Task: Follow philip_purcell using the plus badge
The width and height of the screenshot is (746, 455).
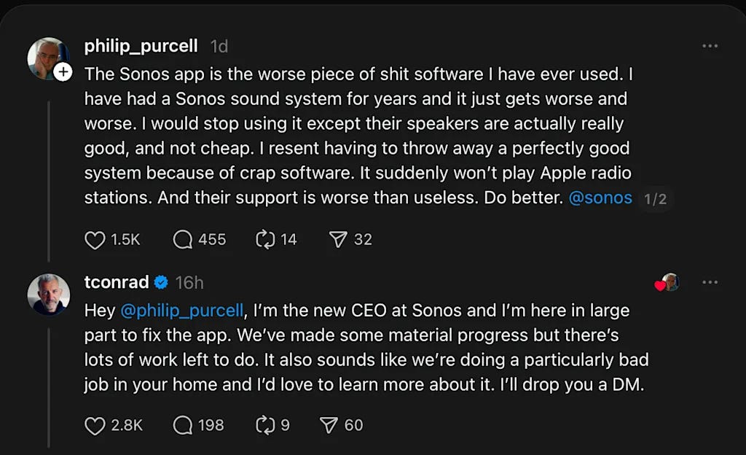Action: 63,71
